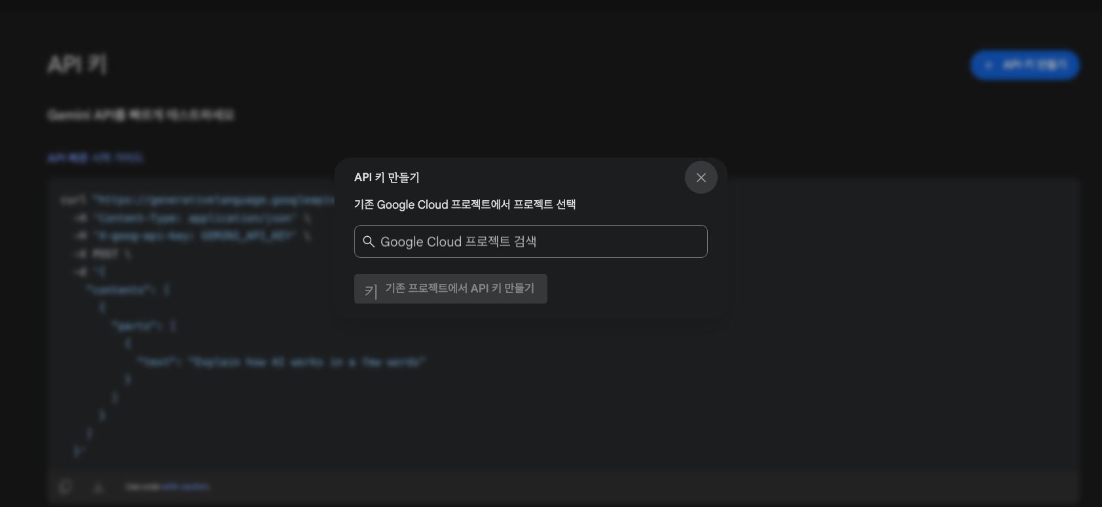
Task: Click the download icon beside the copy icon
Action: point(98,487)
